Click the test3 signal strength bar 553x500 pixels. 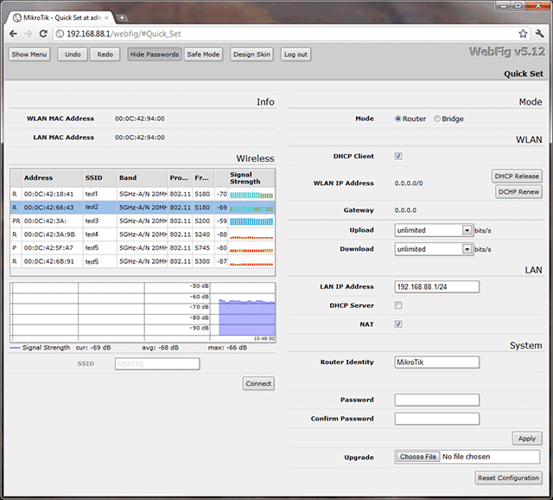[251, 221]
